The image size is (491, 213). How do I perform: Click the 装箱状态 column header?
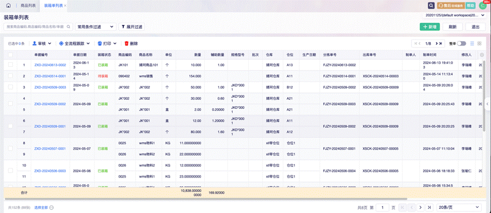coord(104,55)
